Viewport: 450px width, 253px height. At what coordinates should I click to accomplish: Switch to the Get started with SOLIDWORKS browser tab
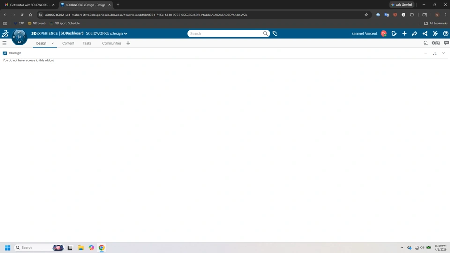pos(29,5)
